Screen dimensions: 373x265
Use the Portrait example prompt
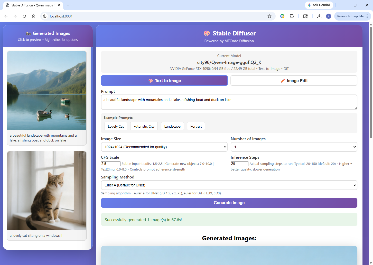click(x=196, y=126)
